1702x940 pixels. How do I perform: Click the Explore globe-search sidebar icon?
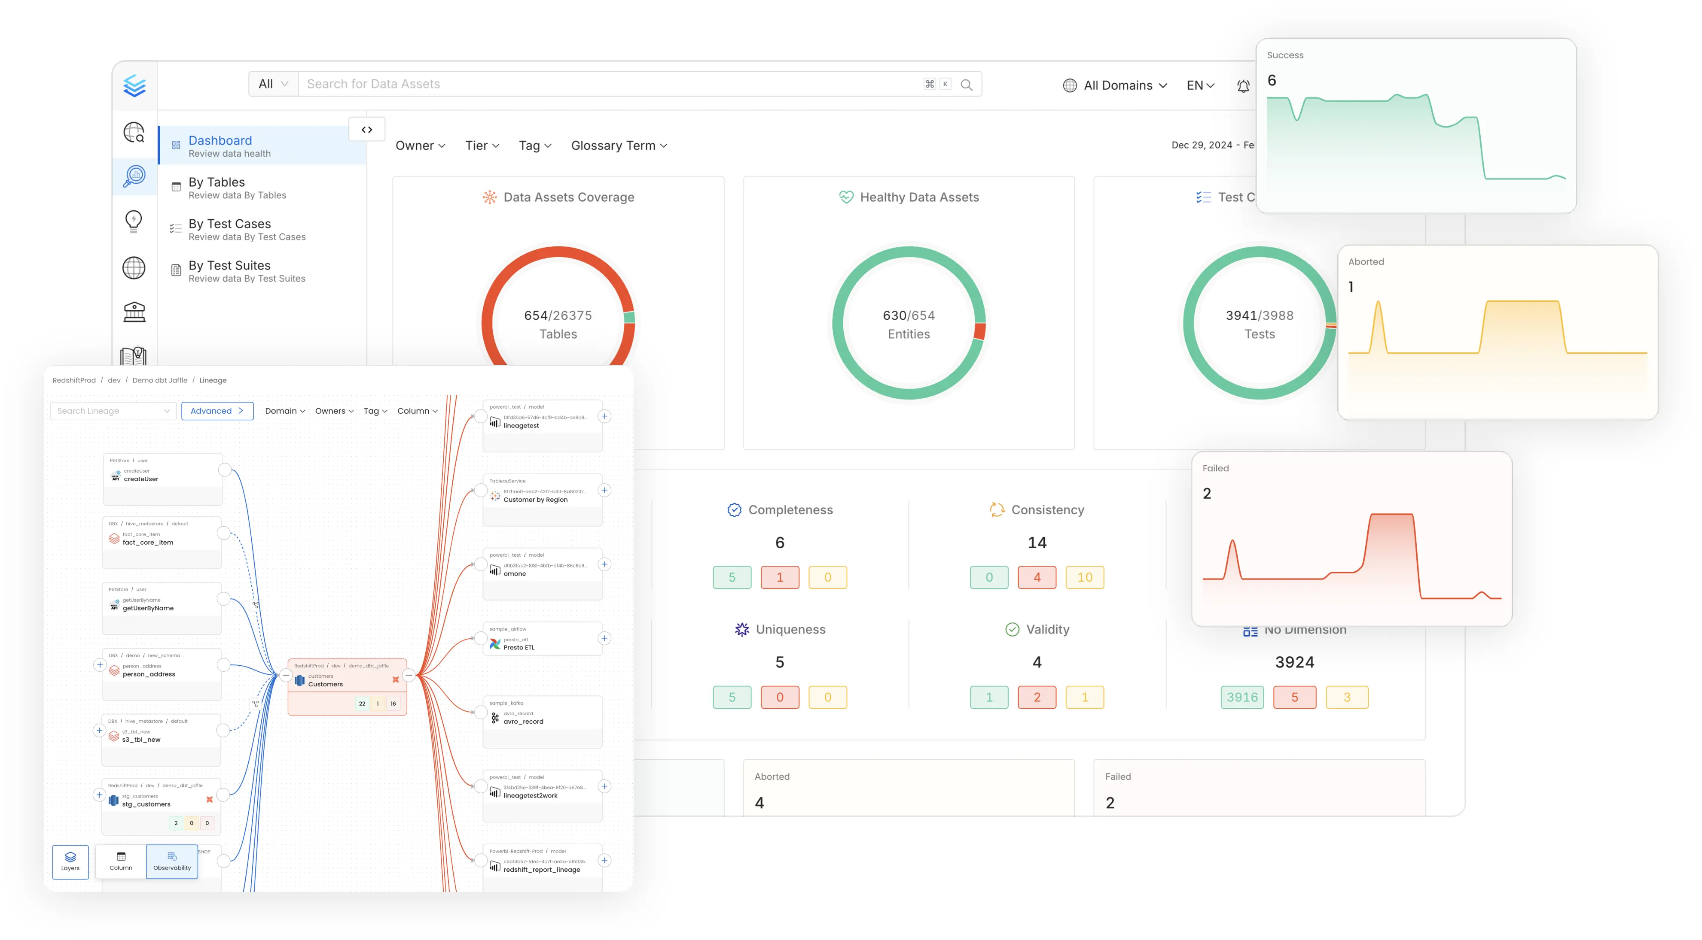[134, 133]
